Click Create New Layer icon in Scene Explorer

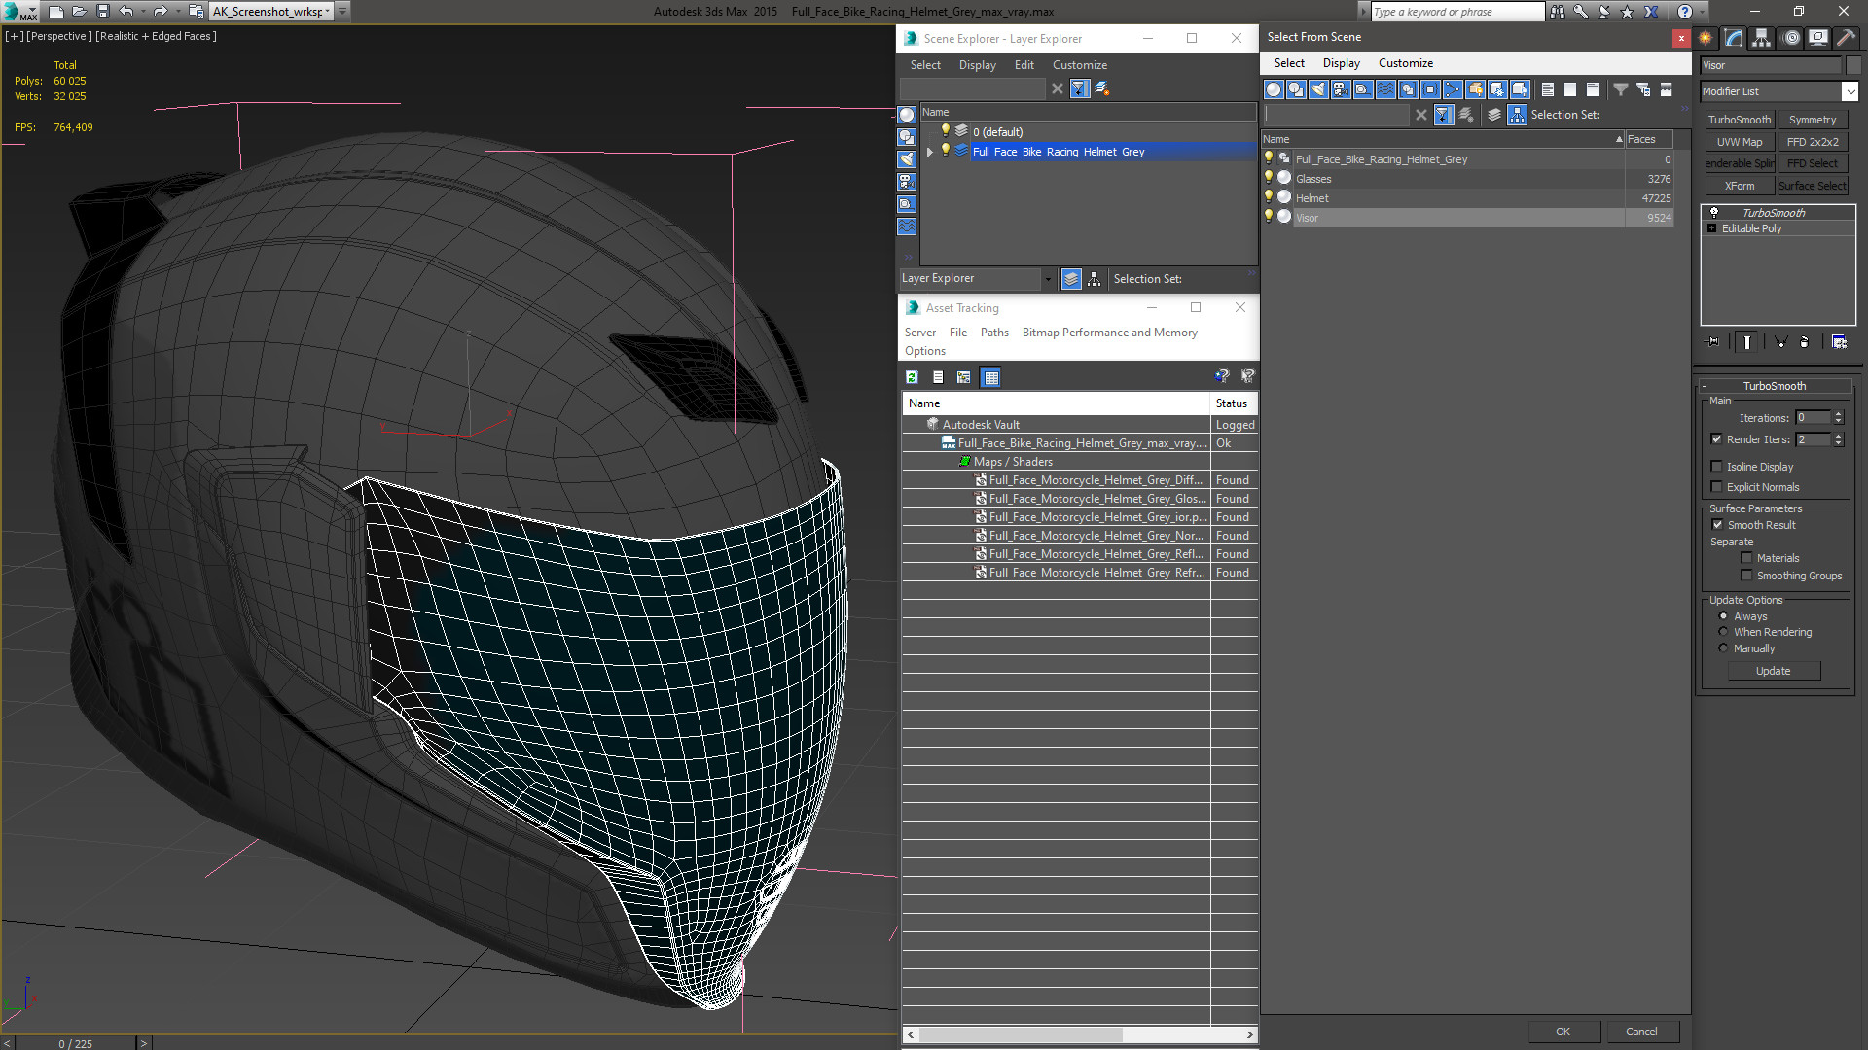coord(1102,88)
